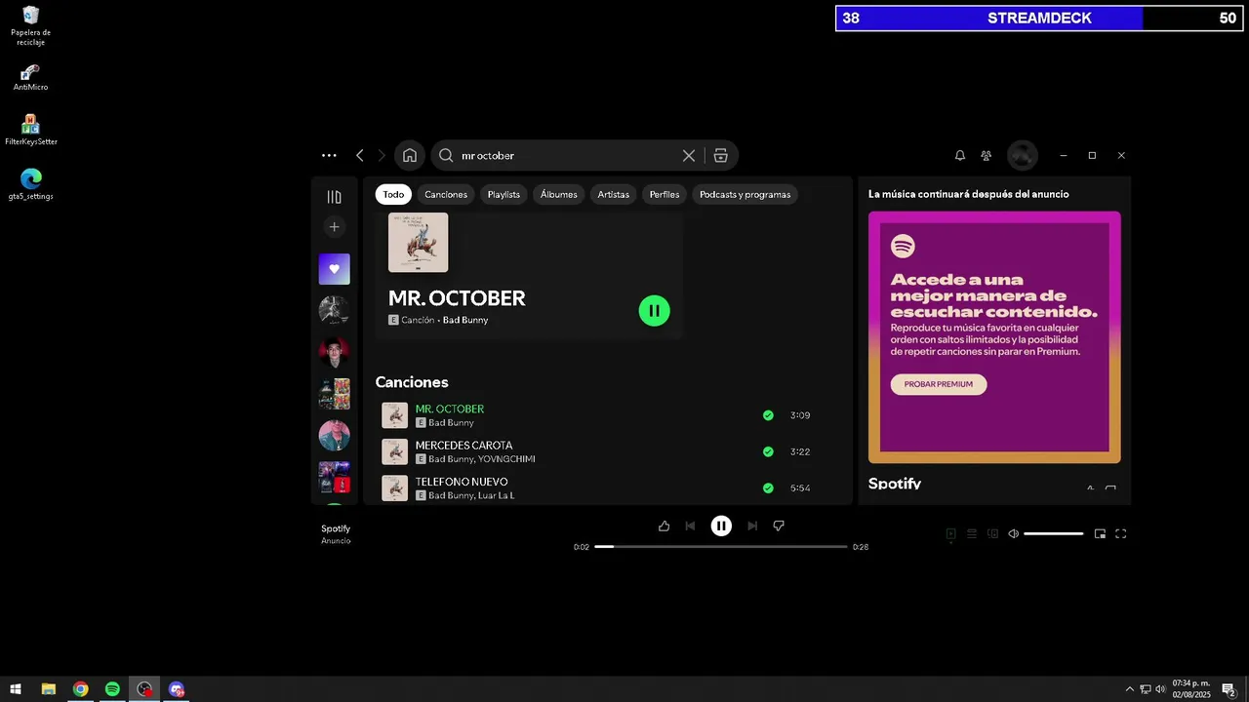Open the collage cover playlist in sidebar
The width and height of the screenshot is (1249, 702).
(x=334, y=394)
